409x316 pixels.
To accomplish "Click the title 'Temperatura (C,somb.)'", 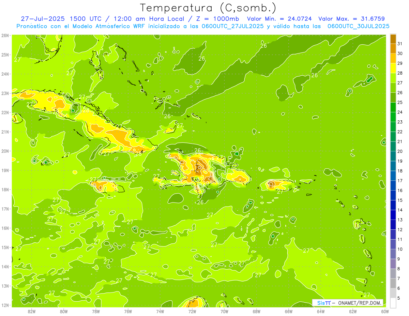I will pyautogui.click(x=208, y=8).
